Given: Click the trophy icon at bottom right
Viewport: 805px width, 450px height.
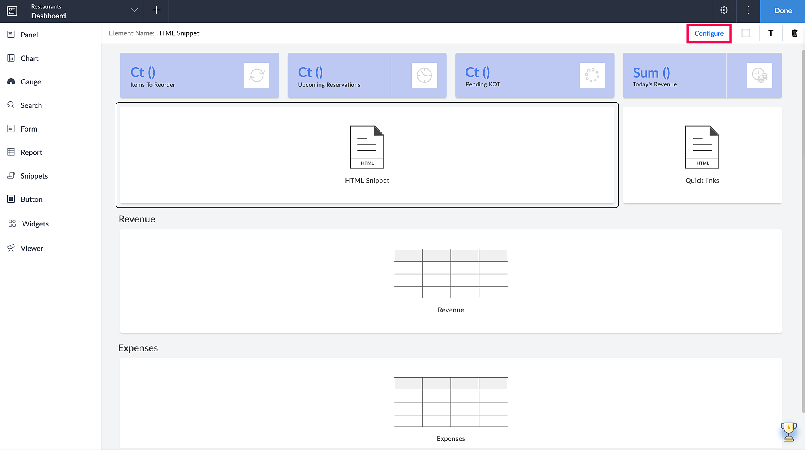Looking at the screenshot, I should click(x=788, y=432).
